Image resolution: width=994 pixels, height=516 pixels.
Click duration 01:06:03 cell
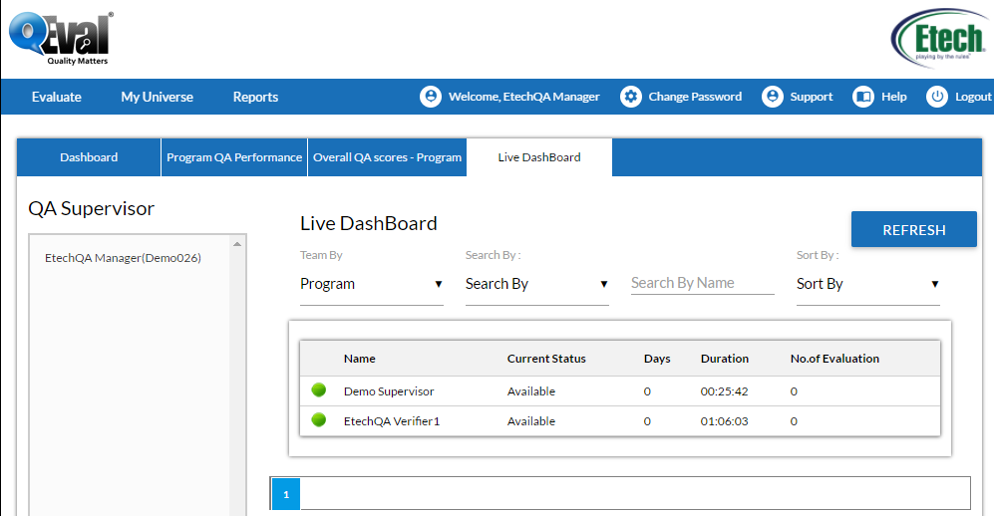(x=724, y=421)
